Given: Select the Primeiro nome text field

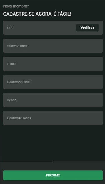Looking at the screenshot, I should click(53, 46).
